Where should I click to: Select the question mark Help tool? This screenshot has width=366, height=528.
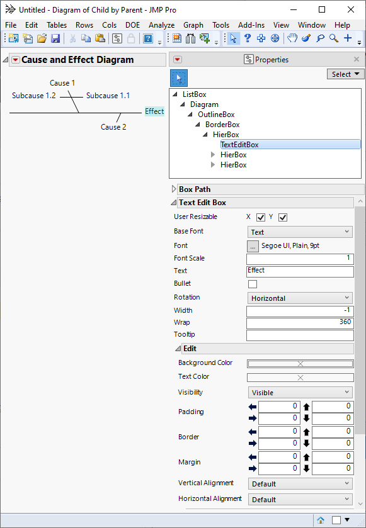(248, 38)
